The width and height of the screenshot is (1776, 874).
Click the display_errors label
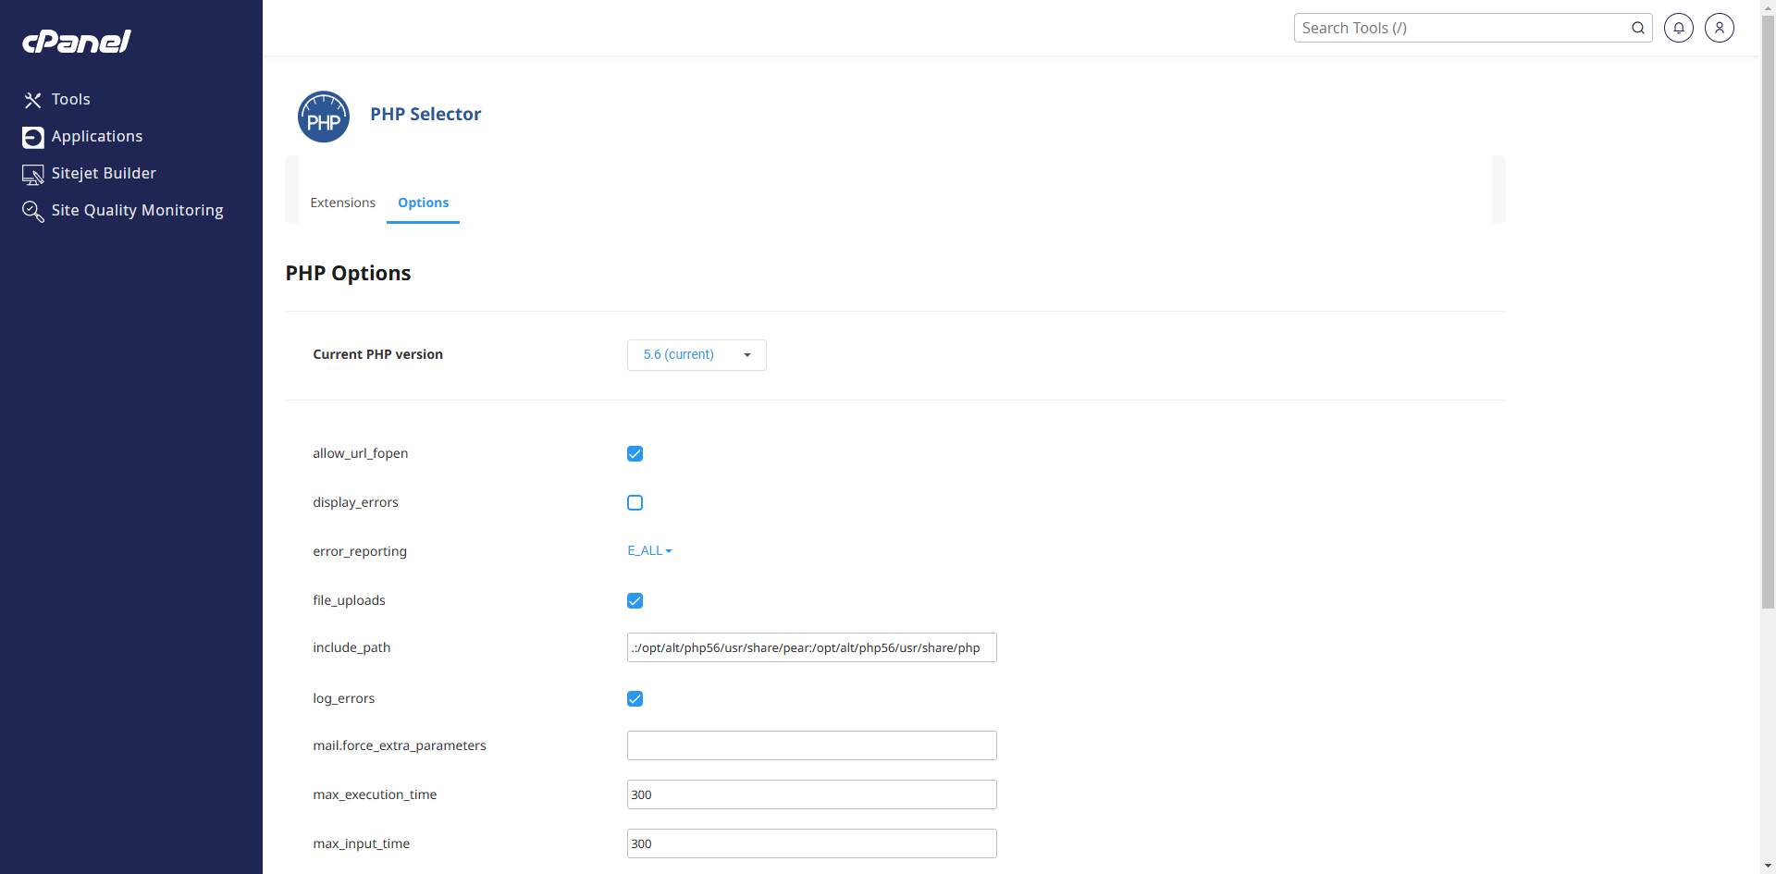coord(355,502)
